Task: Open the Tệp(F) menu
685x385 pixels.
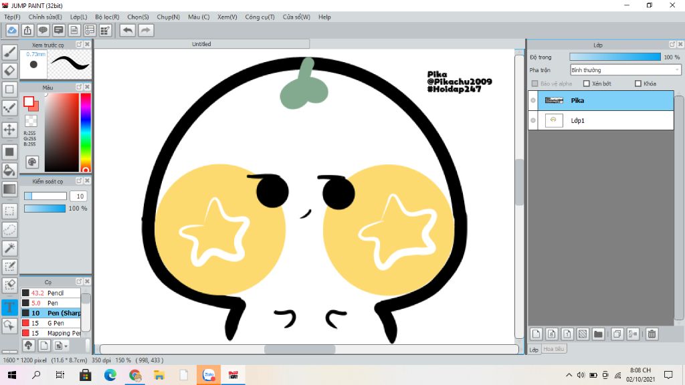Action: click(12, 17)
